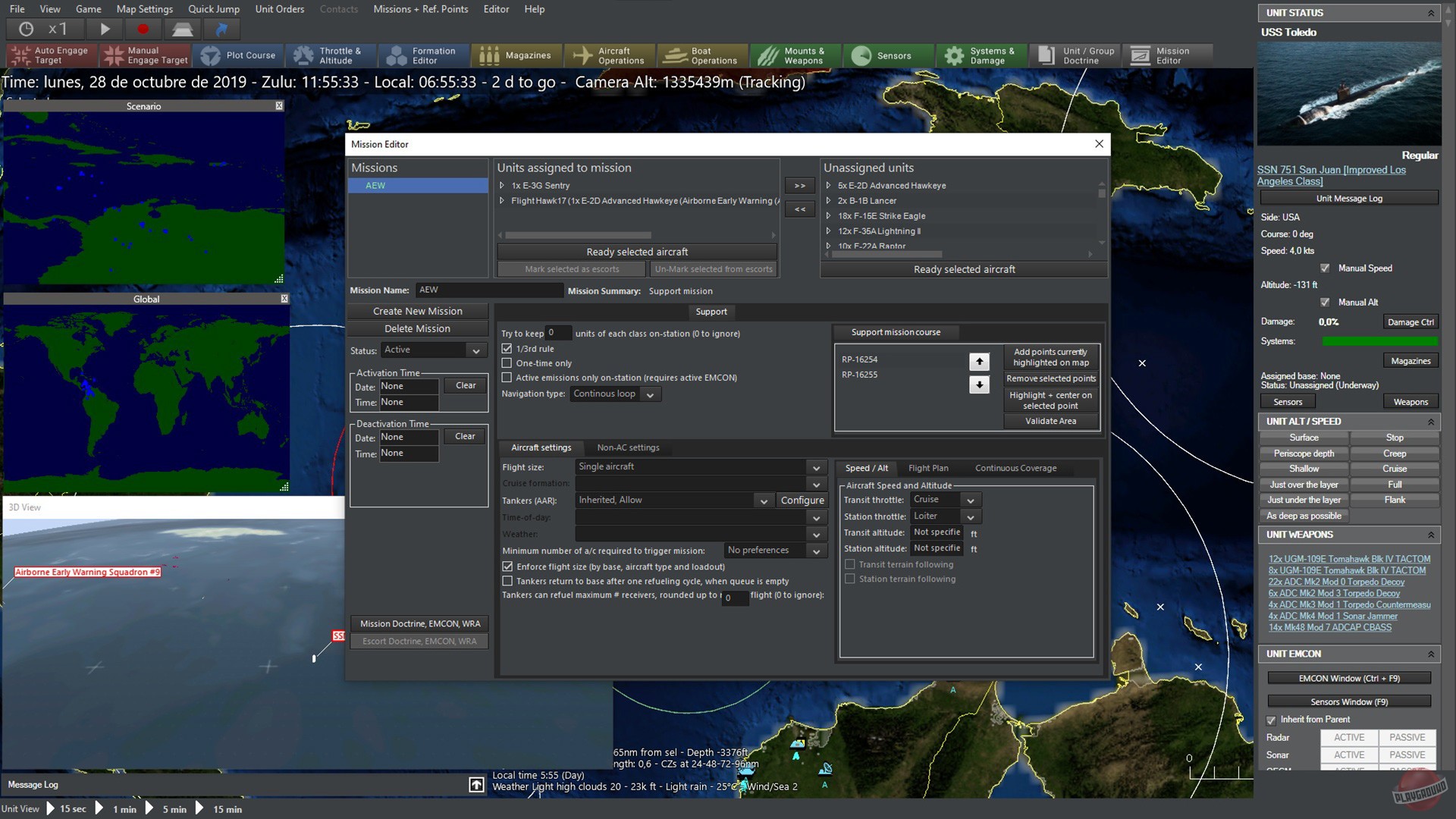Image resolution: width=1456 pixels, height=819 pixels.
Task: Select Auto Engage Target
Action: 50,55
